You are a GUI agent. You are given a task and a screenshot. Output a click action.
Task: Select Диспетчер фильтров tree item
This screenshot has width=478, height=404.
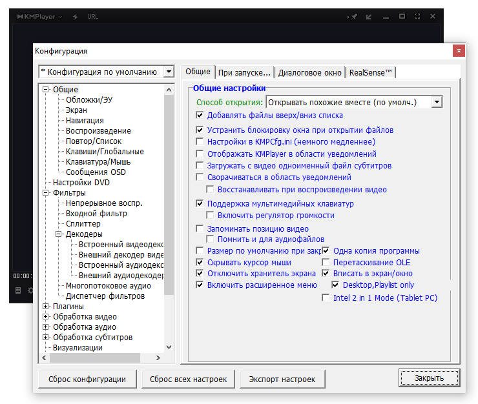105,296
